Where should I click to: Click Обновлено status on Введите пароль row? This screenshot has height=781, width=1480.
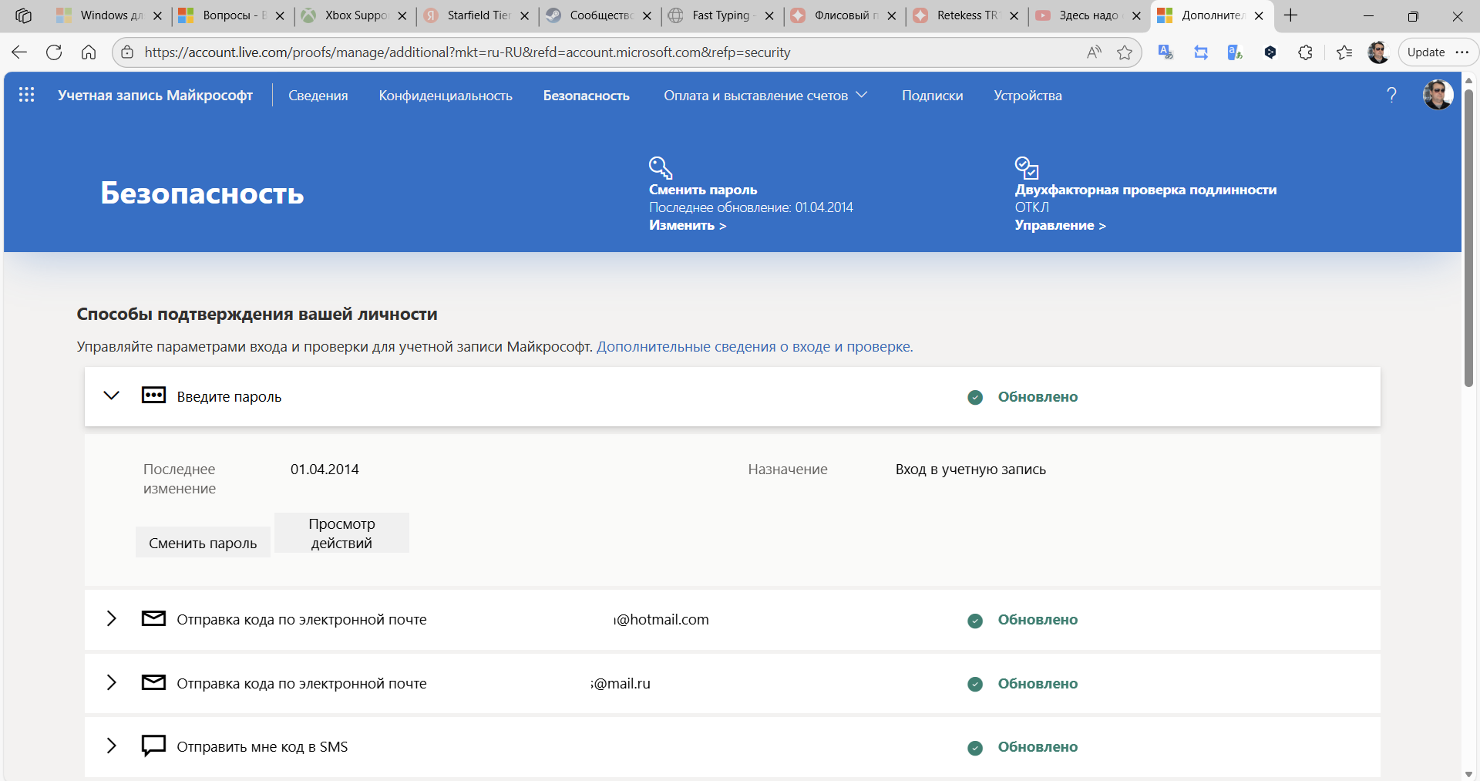tap(1038, 396)
